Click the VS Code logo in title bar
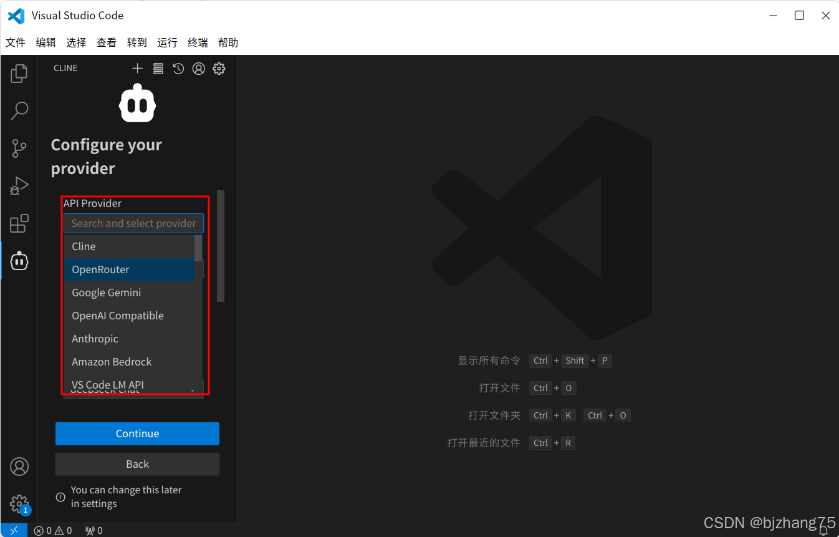Viewport: 839px width, 537px height. [x=16, y=16]
